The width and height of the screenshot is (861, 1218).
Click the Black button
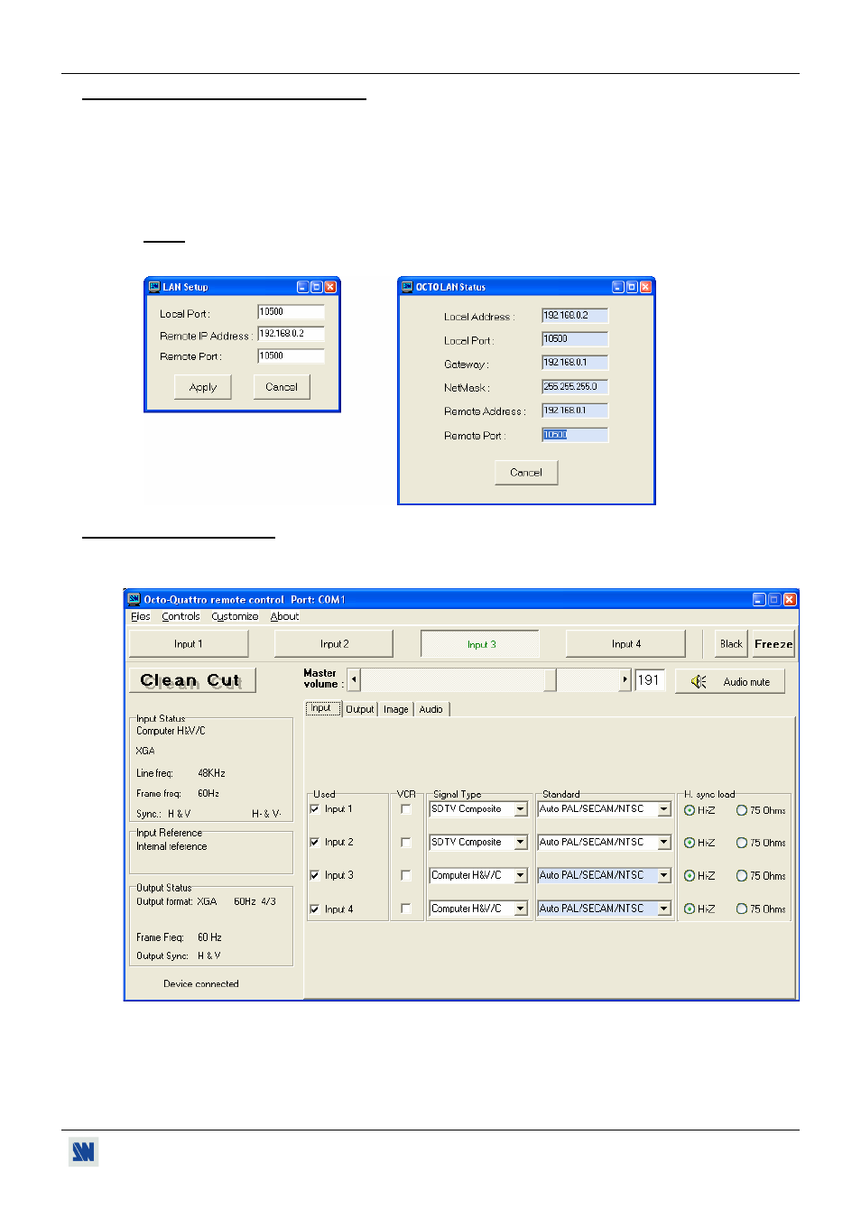point(731,644)
